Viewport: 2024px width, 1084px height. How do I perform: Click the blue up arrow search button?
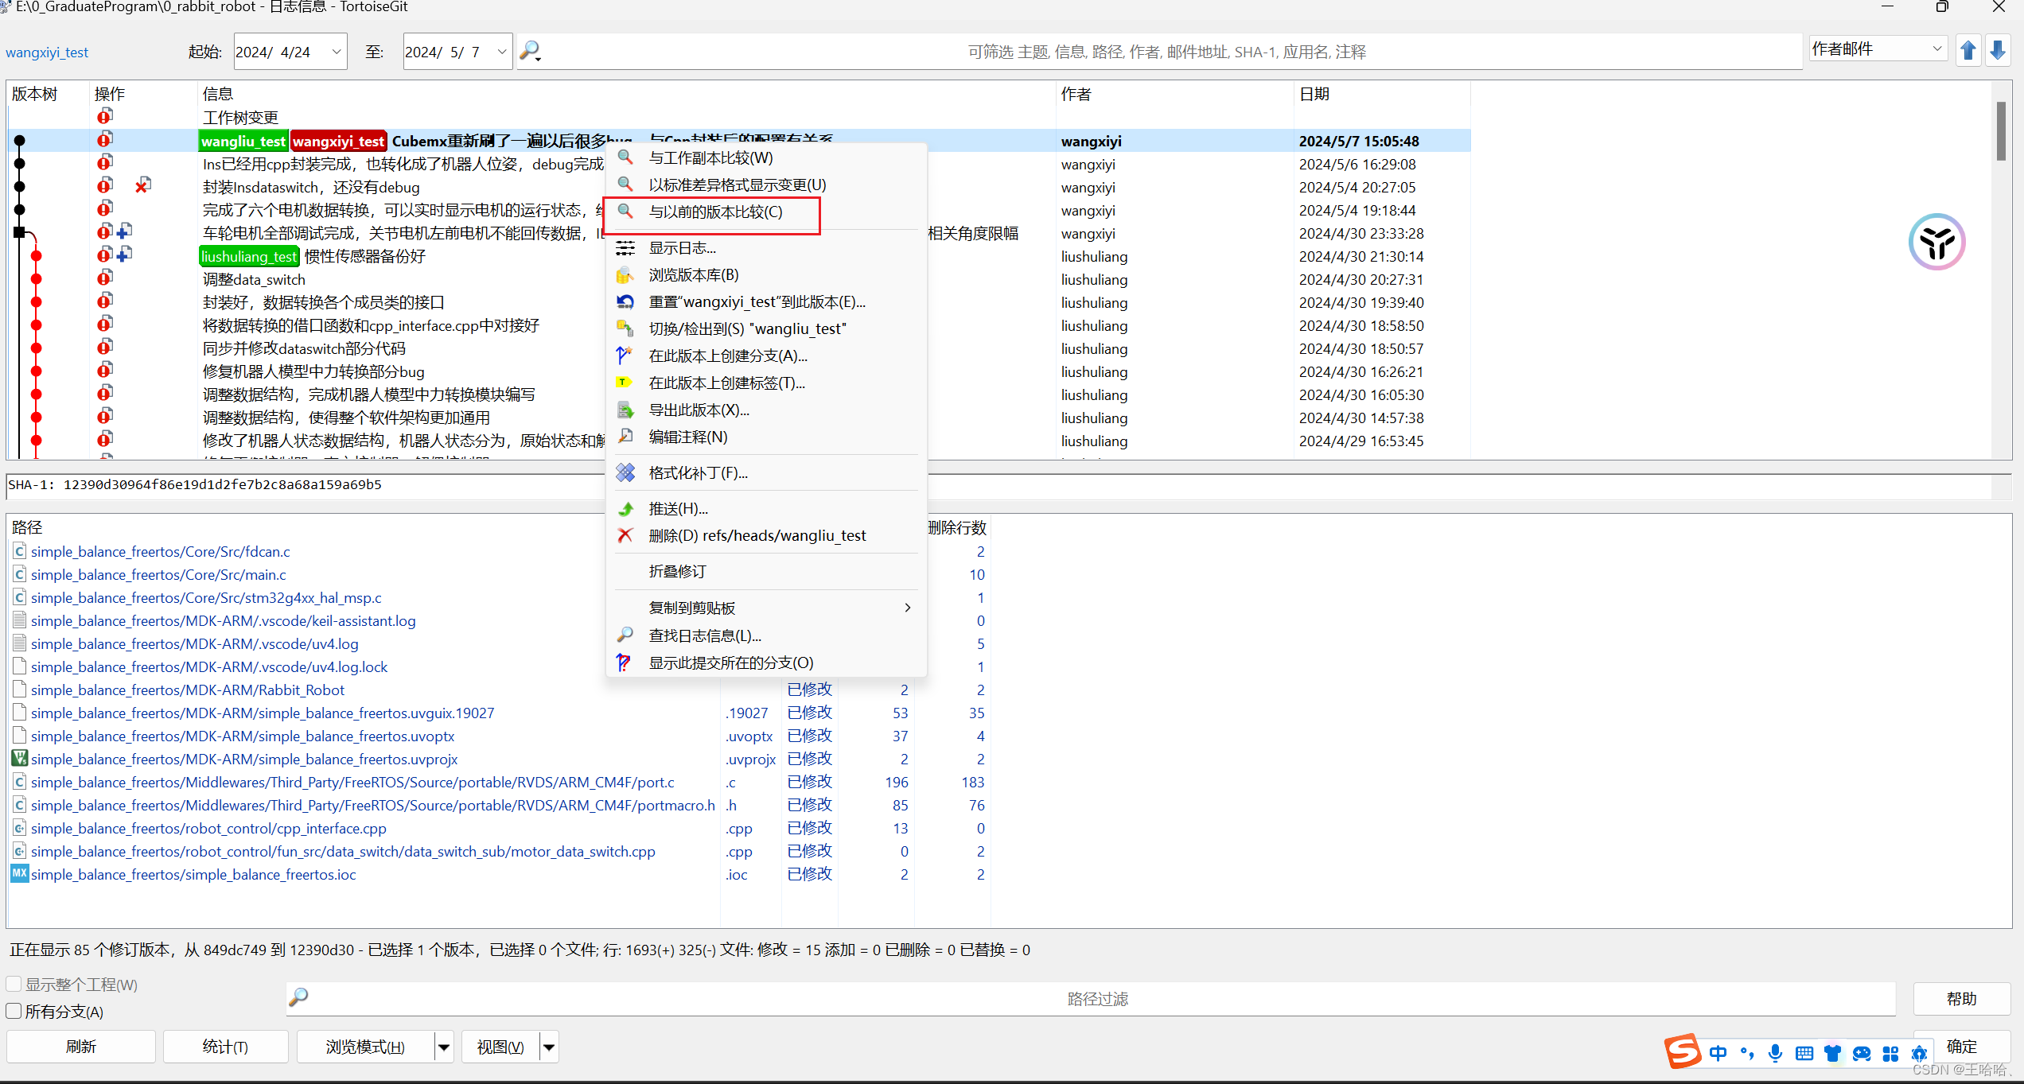(x=1968, y=51)
